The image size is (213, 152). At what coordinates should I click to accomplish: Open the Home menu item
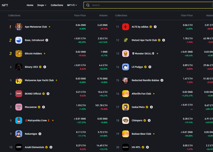pos(30,5)
